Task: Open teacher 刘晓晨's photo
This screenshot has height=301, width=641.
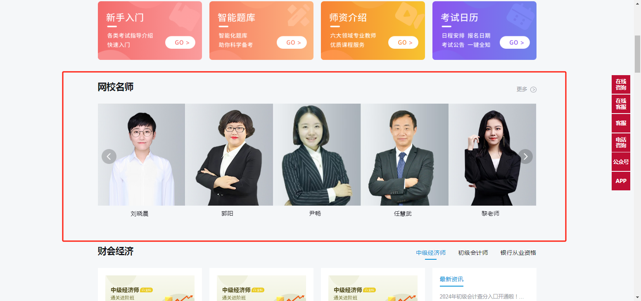Action: (141, 154)
